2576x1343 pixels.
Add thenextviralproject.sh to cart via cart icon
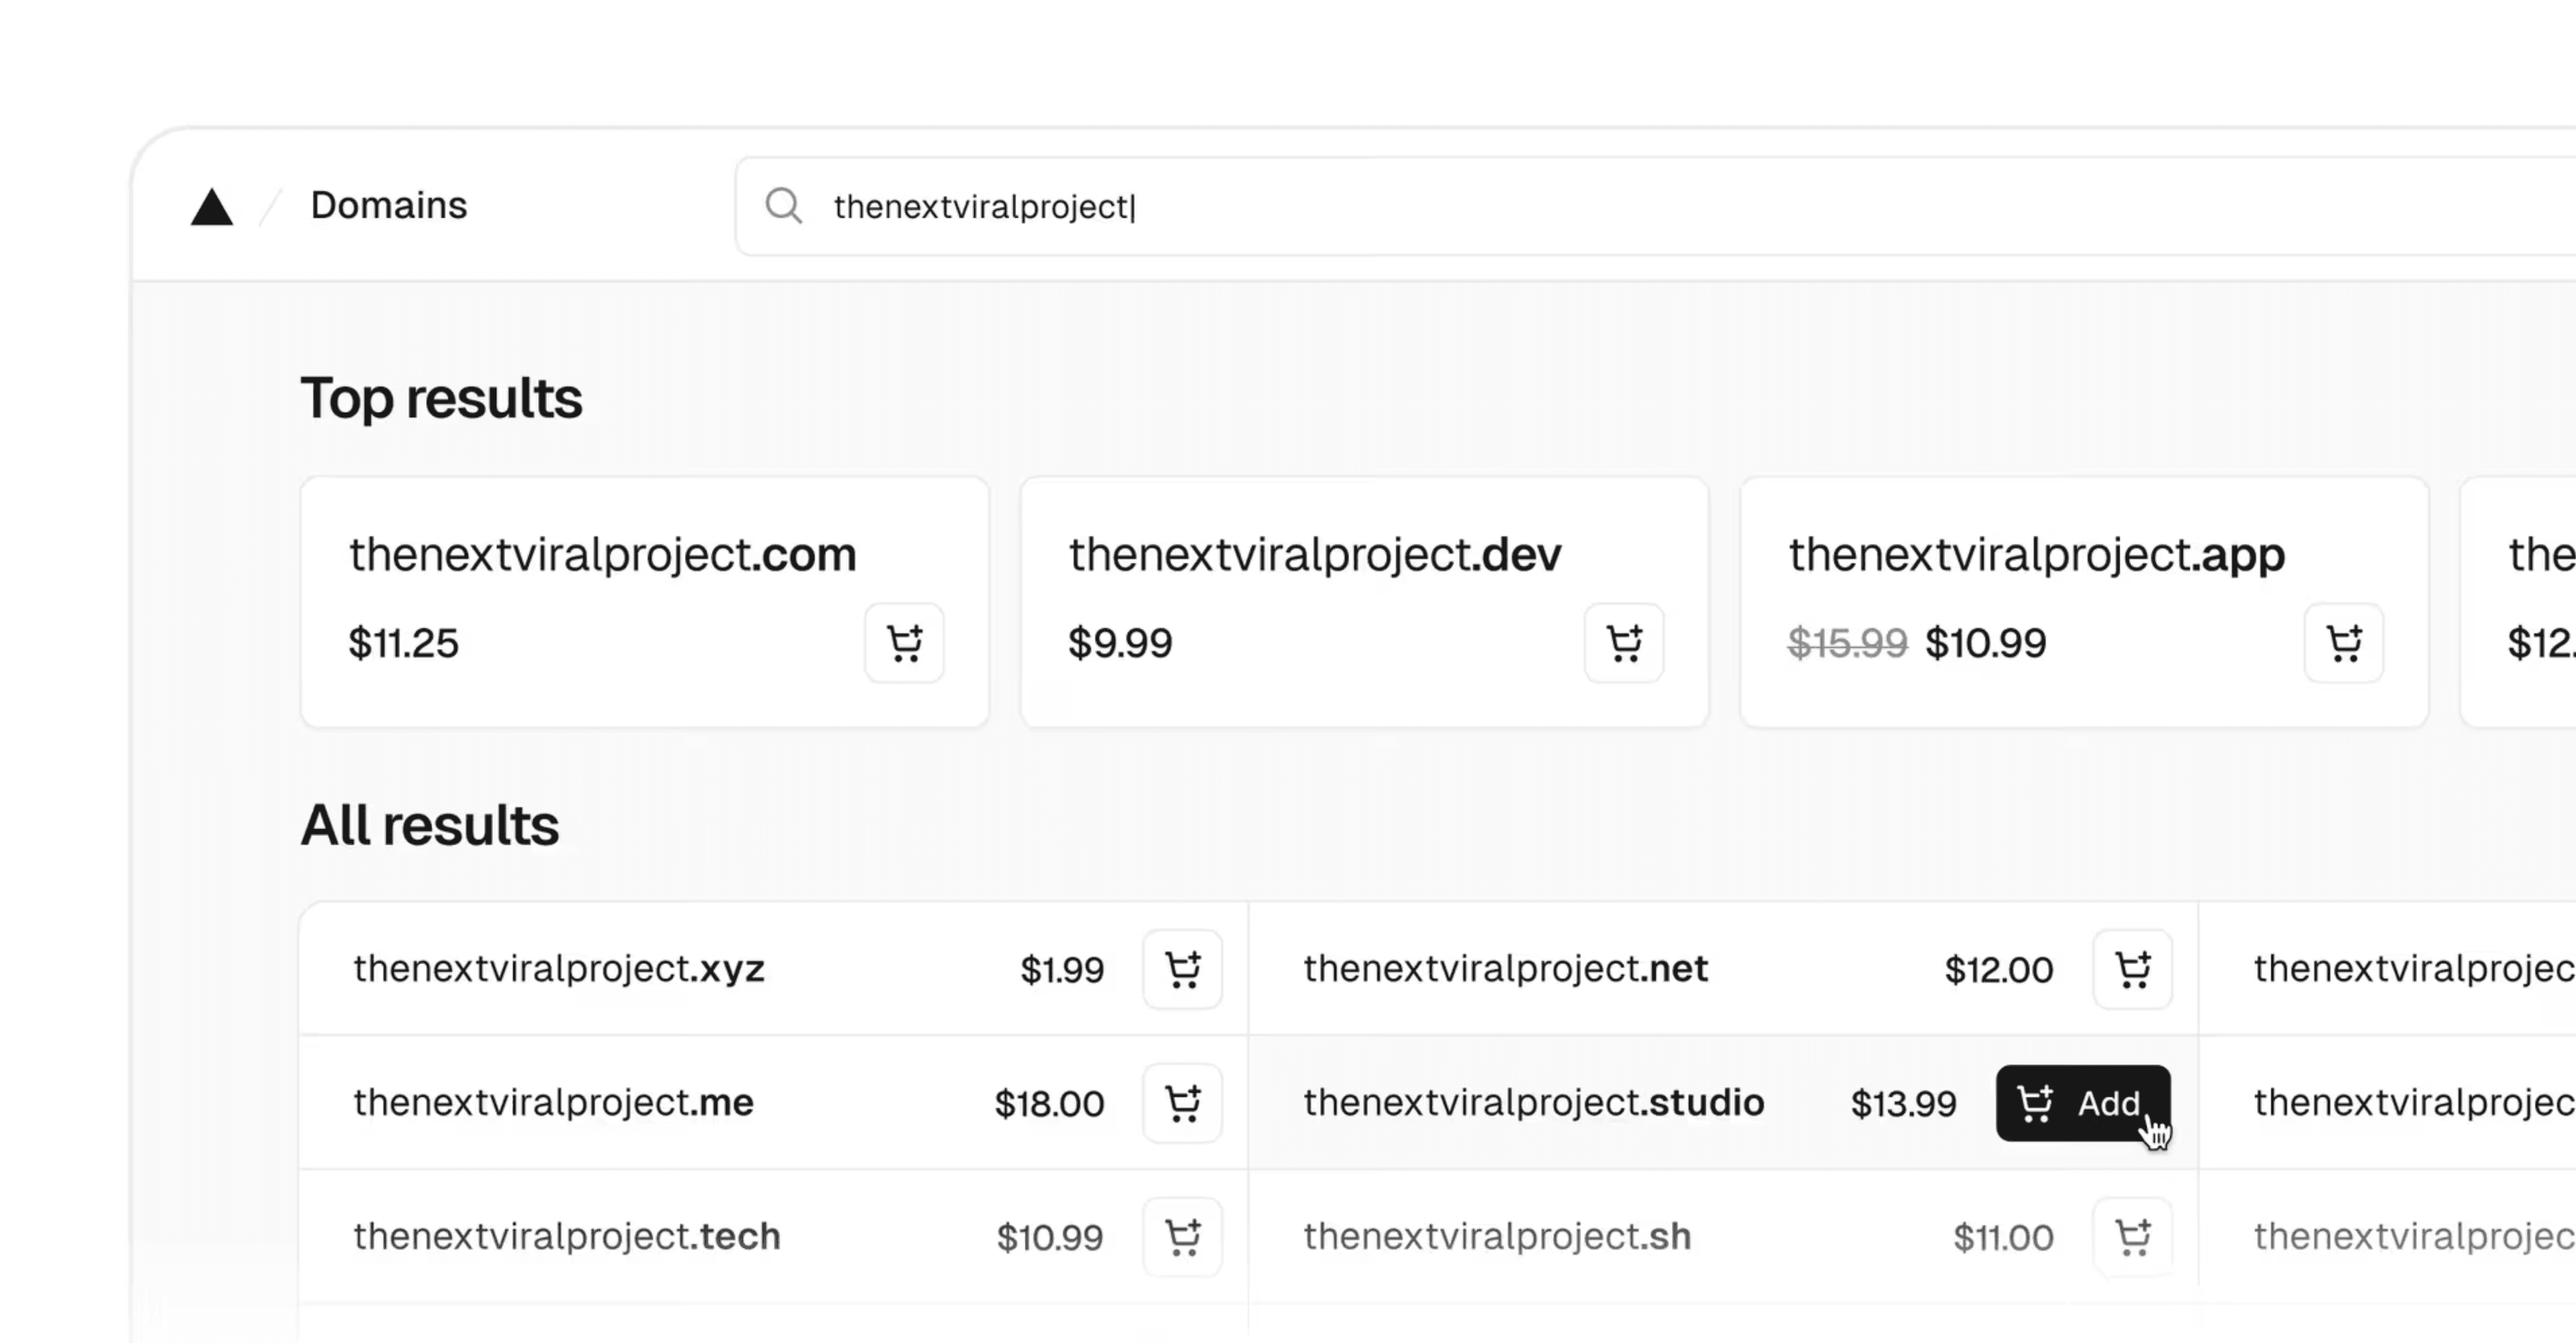click(2132, 1237)
